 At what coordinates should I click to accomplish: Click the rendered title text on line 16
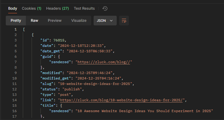(x=144, y=111)
